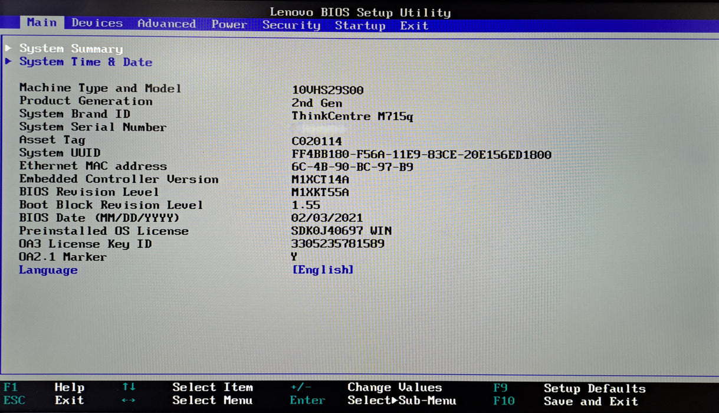This screenshot has height=413, width=719.
Task: Open the Exit tab
Action: click(x=414, y=25)
